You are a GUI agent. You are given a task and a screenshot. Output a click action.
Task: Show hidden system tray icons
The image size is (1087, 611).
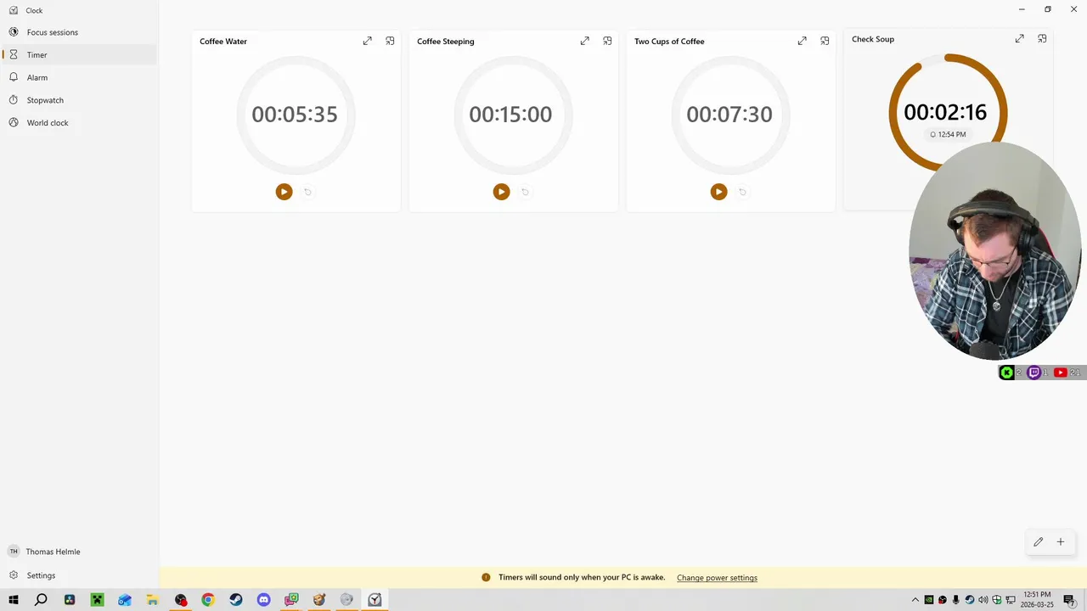click(915, 600)
